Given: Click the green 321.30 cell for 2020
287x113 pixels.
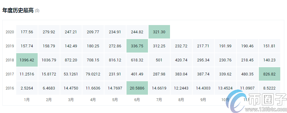Looking at the screenshot, I should 159,32.
